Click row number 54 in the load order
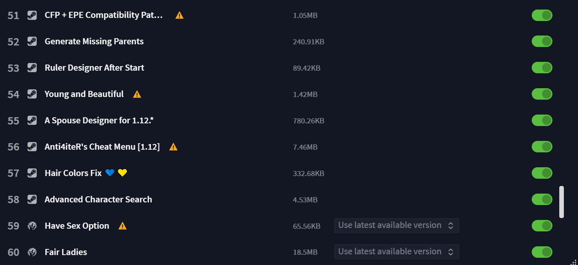 pyautogui.click(x=13, y=94)
